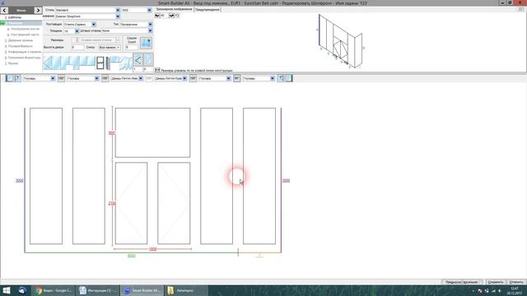Click the следующая button at bottom
The height and width of the screenshot is (296, 527).
472,282
